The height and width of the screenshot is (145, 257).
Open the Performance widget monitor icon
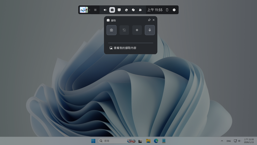[x=119, y=10]
